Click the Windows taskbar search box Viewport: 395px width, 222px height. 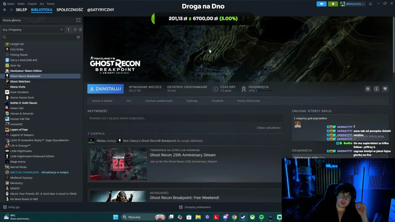point(144,217)
